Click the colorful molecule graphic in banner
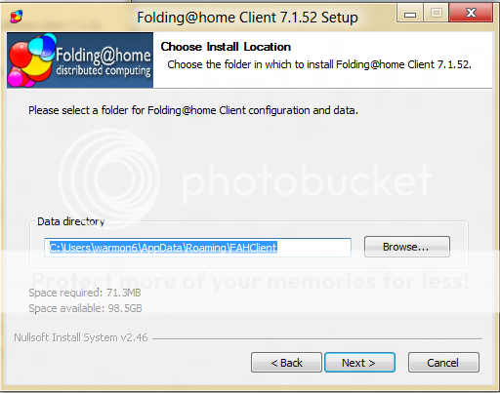The width and height of the screenshot is (500, 393). [31, 60]
